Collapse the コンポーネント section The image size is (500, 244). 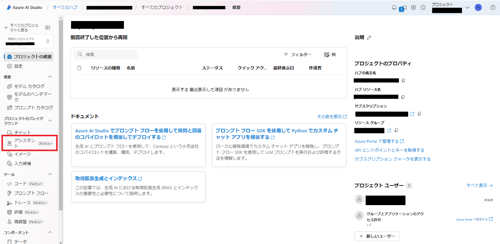[x=50, y=232]
